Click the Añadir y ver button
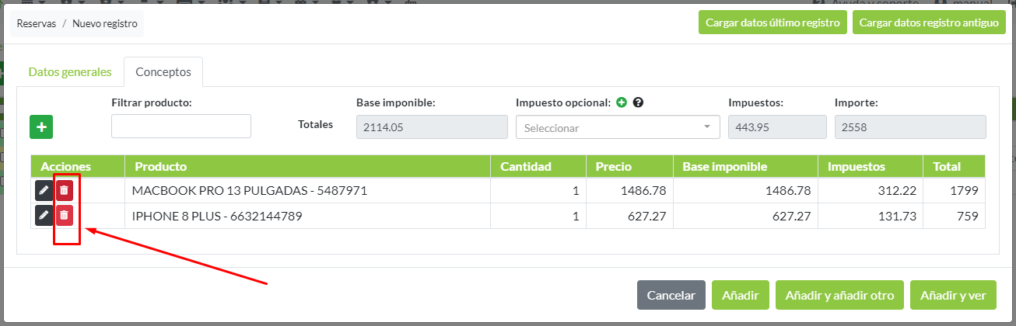The image size is (1016, 326). click(953, 296)
